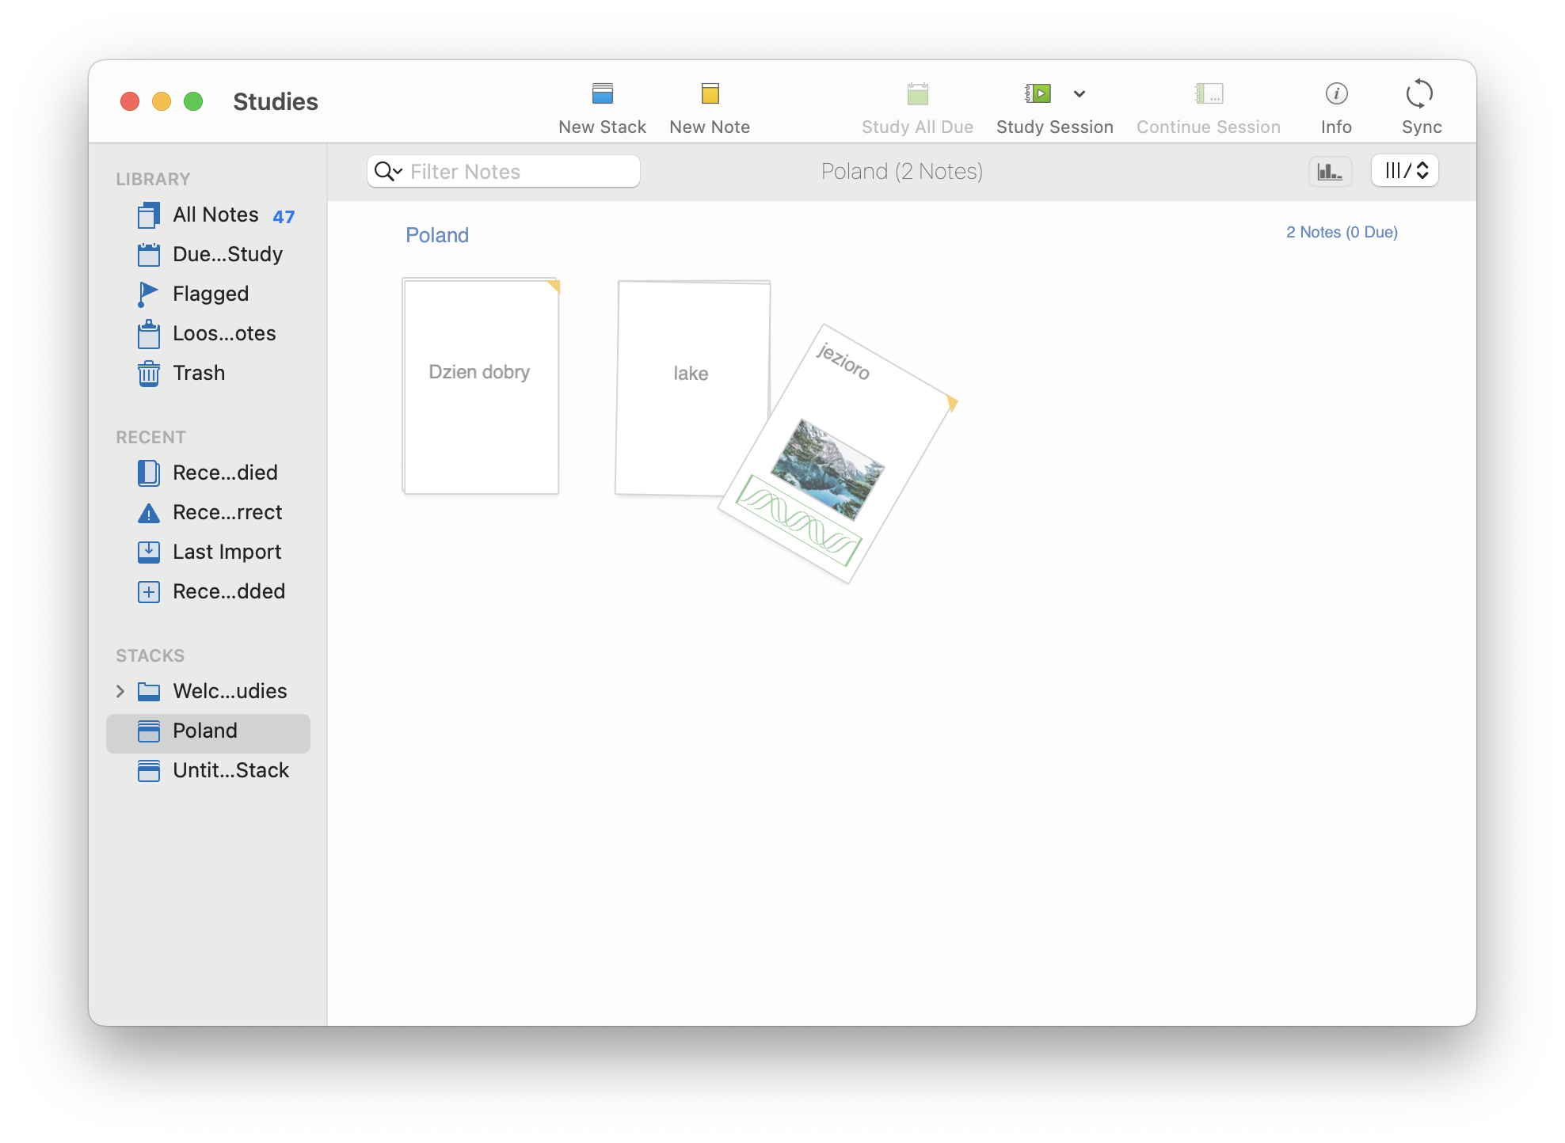The image size is (1565, 1143).
Task: Expand the Welcome stack in the sidebar
Action: (120, 691)
